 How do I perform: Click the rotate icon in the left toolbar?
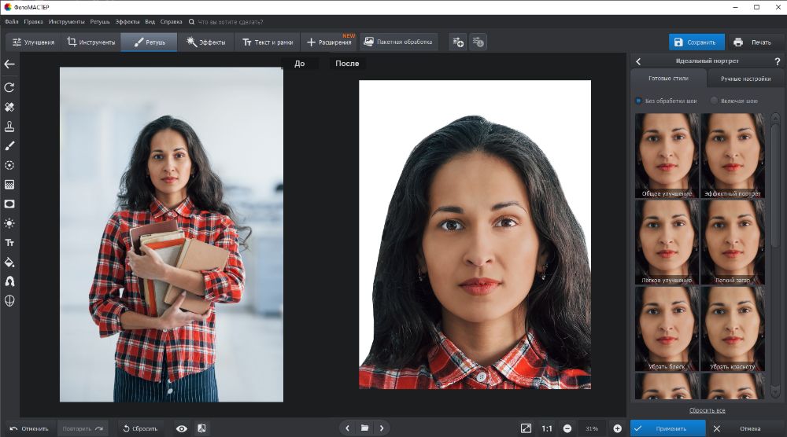pos(9,87)
